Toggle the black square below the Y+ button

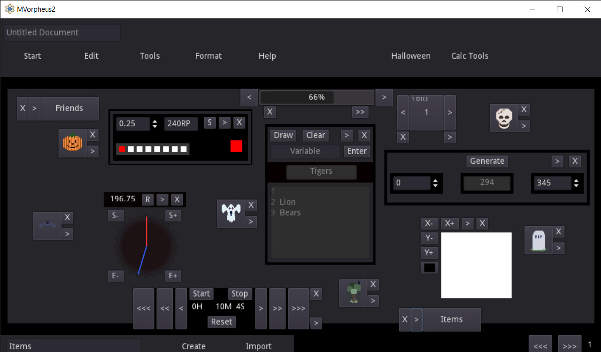(429, 267)
